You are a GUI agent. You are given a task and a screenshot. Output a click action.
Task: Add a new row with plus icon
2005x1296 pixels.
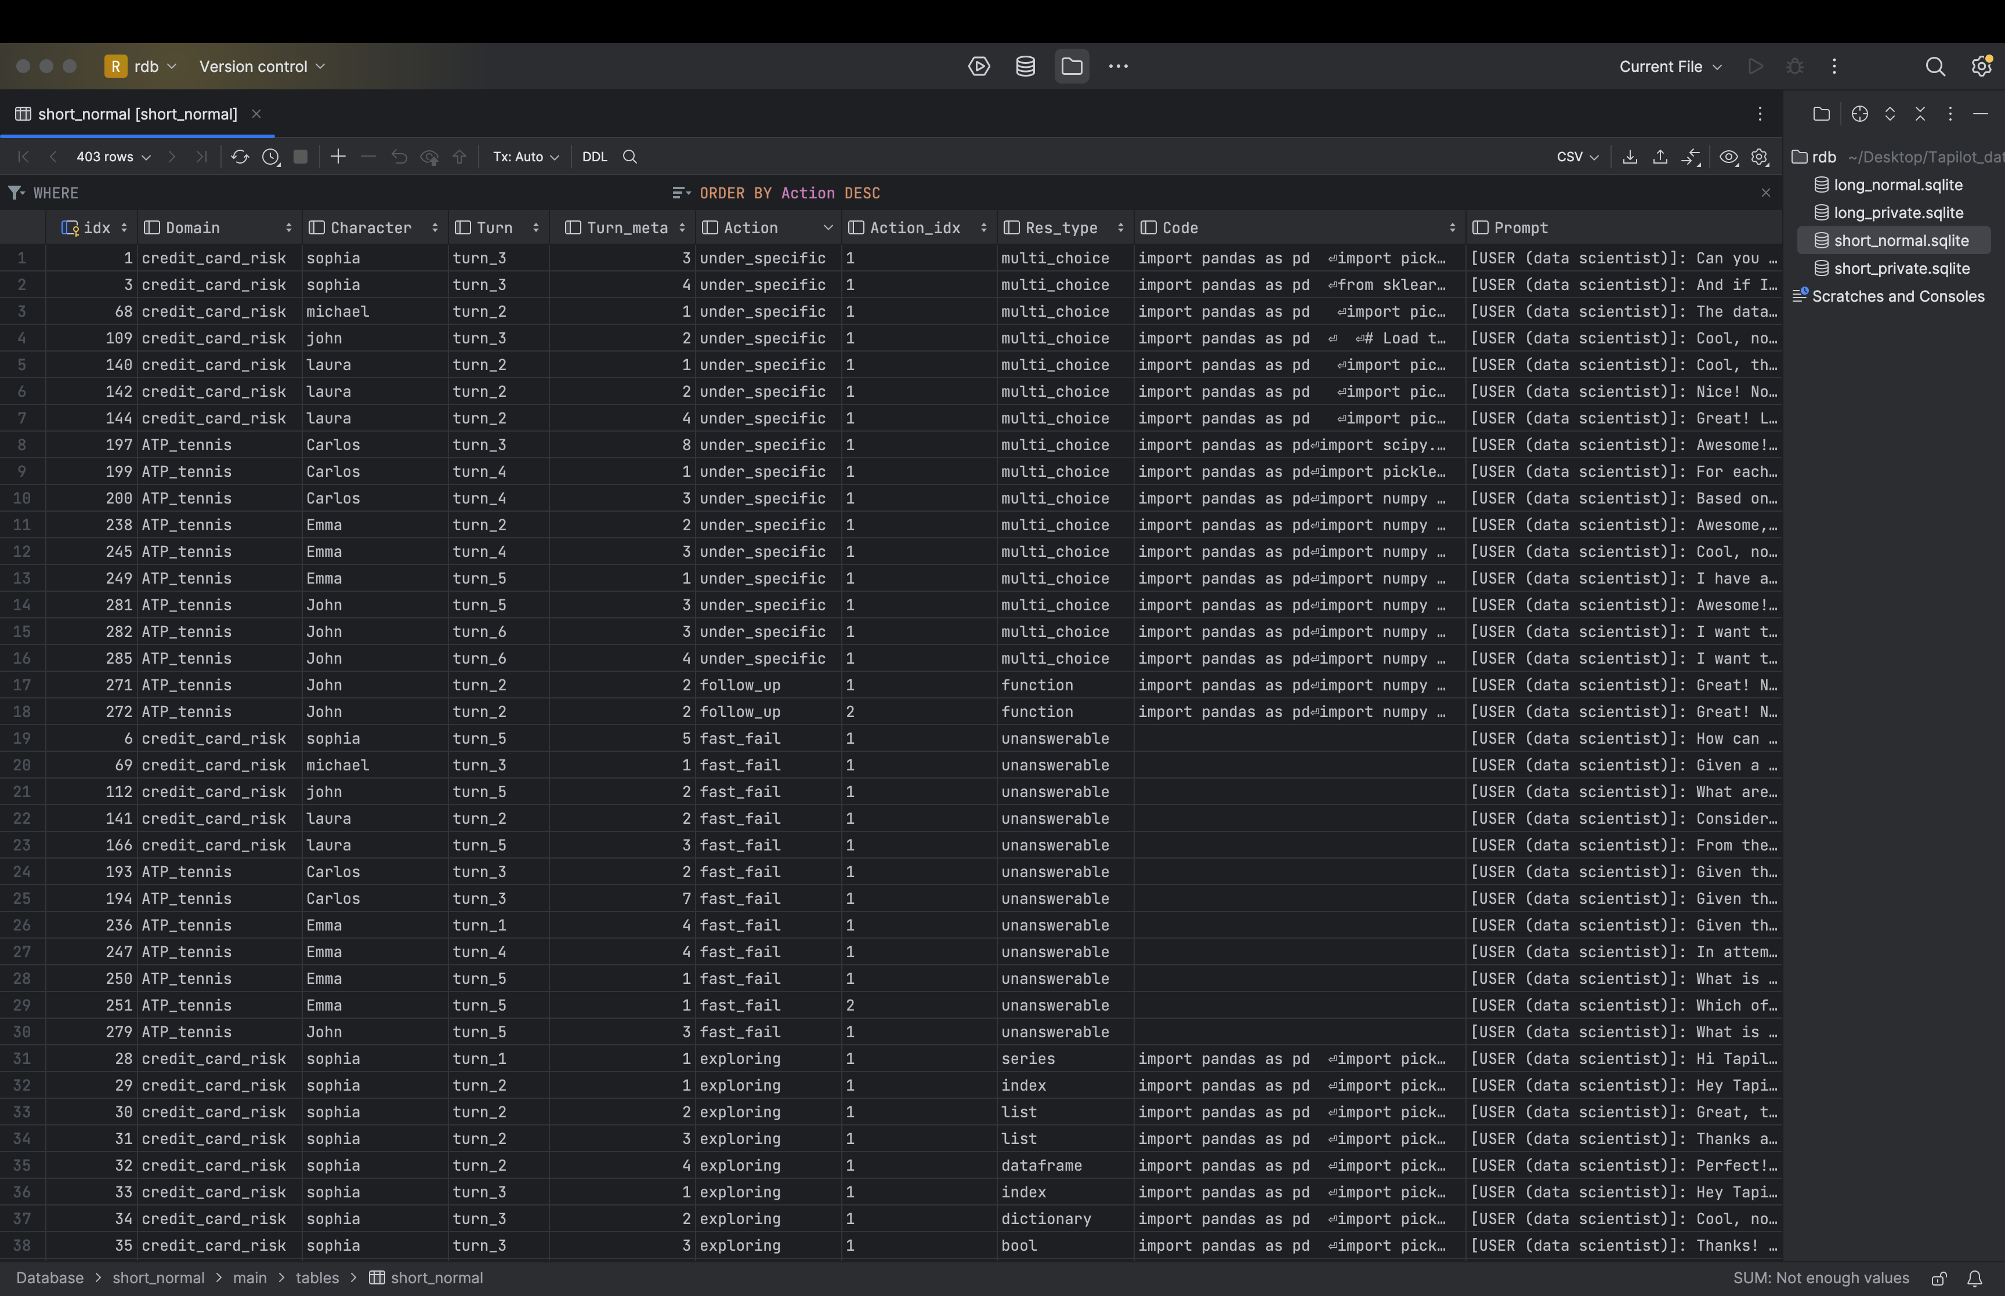338,157
